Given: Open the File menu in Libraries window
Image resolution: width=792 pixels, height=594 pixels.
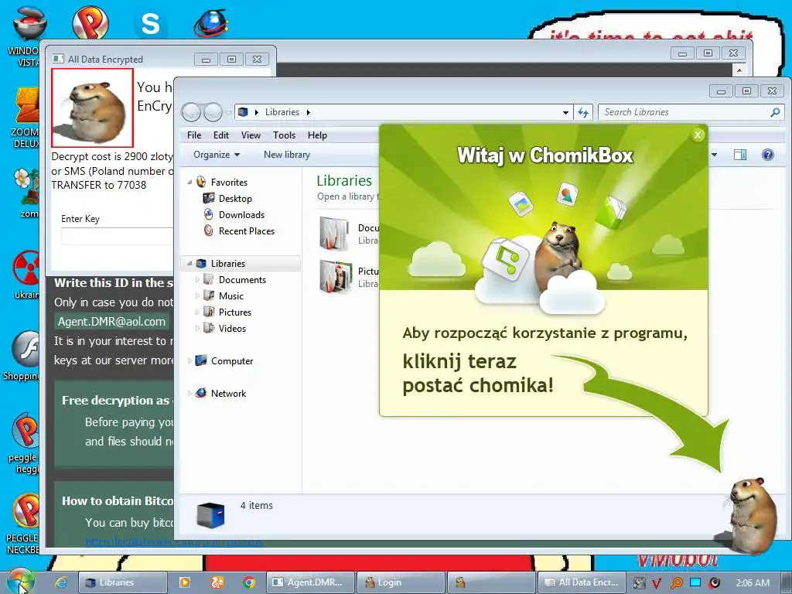Looking at the screenshot, I should [194, 135].
